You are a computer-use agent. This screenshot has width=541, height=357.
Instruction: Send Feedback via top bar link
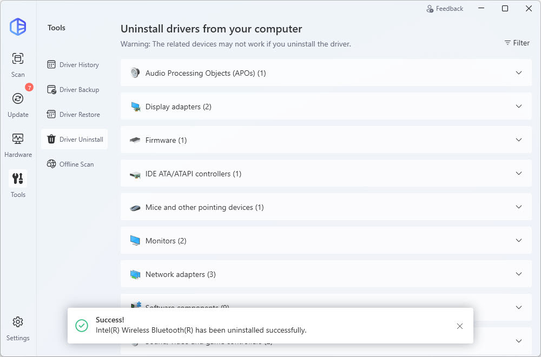445,9
